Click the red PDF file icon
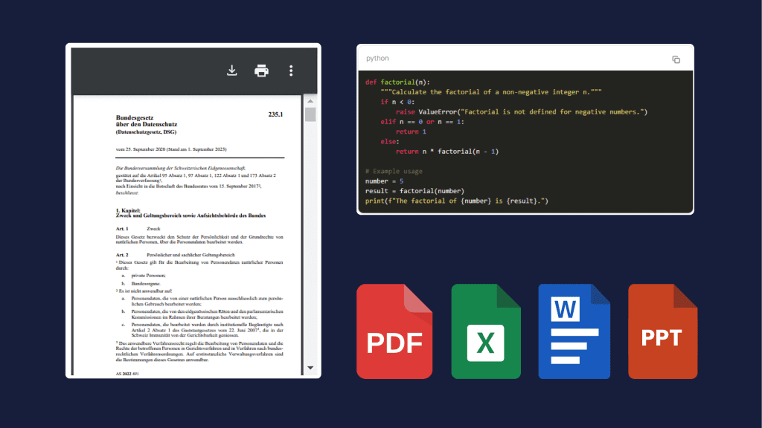The height and width of the screenshot is (428, 762). point(394,331)
